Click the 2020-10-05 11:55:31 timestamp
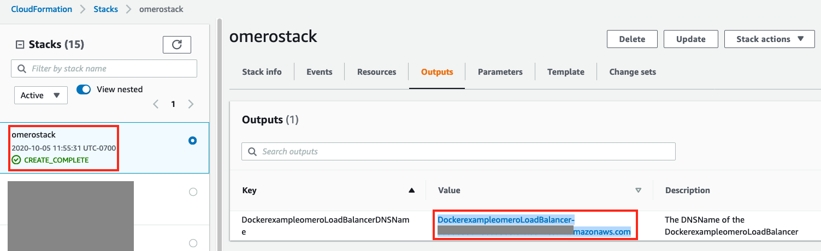The width and height of the screenshot is (821, 251). click(x=63, y=148)
